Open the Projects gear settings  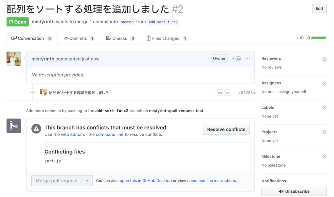324,132
